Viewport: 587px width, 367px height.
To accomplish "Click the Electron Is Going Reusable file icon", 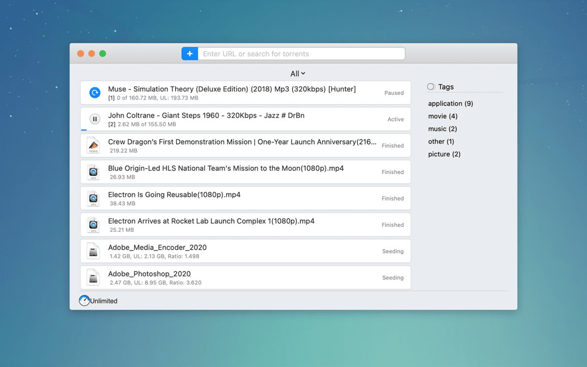I will tap(93, 198).
